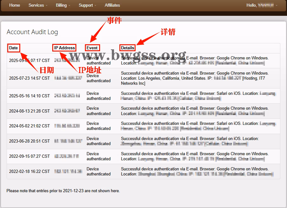287x208 pixels.
Task: Open the Home menu item
Action: [x=15, y=5]
